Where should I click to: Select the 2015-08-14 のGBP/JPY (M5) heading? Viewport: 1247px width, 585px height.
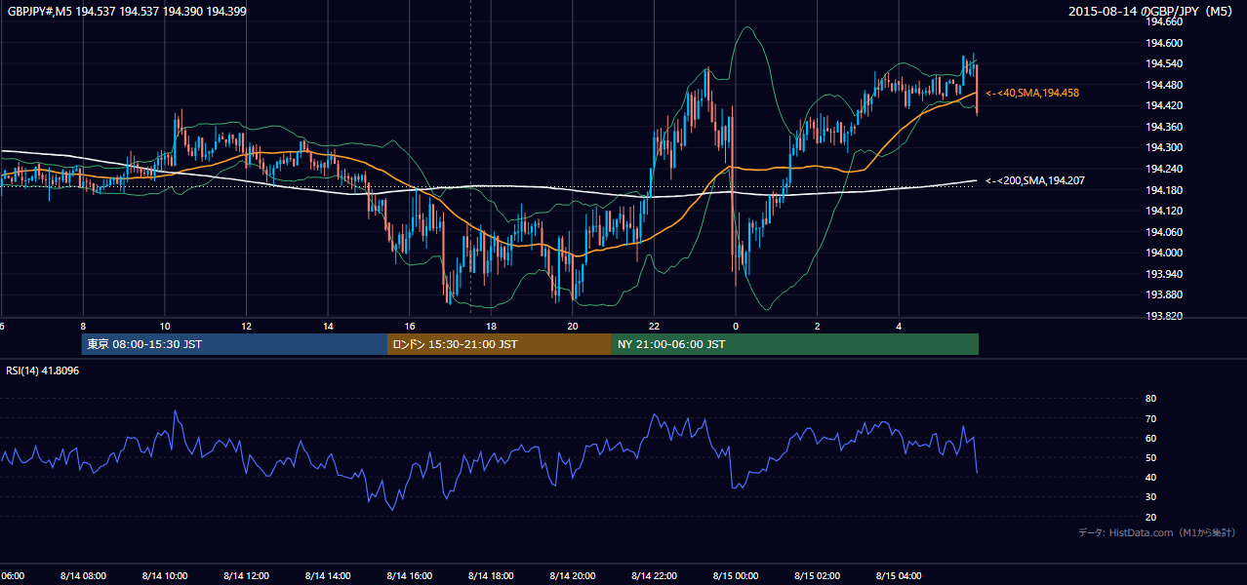1152,12
